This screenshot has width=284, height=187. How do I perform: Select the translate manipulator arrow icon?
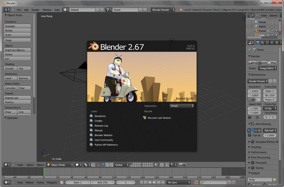[x=103, y=165]
